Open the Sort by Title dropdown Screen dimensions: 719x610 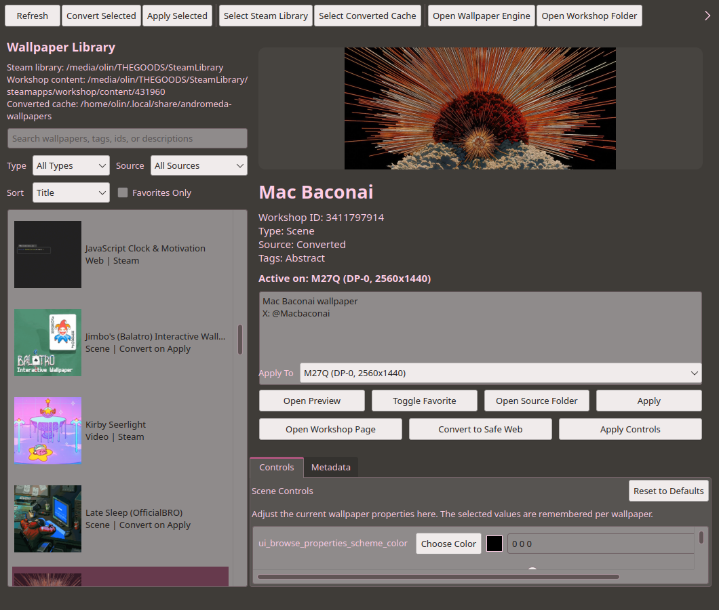pos(71,192)
